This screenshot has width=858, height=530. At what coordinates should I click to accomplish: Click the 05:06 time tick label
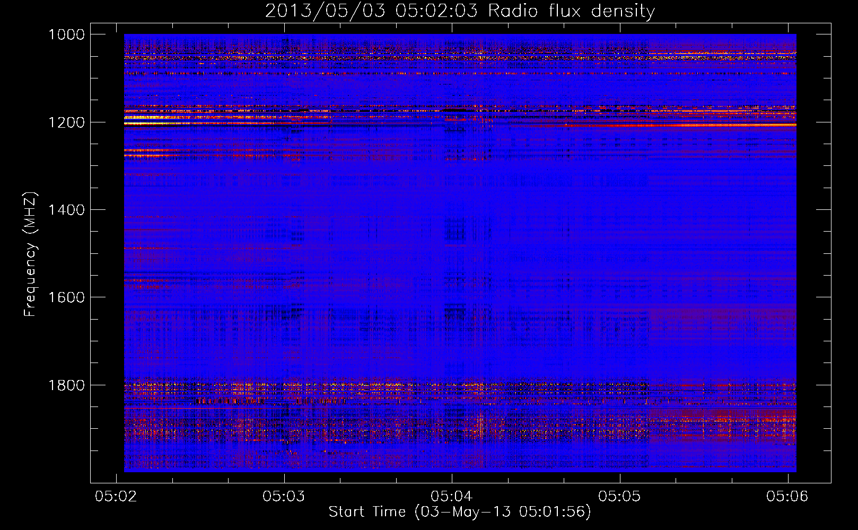point(787,496)
